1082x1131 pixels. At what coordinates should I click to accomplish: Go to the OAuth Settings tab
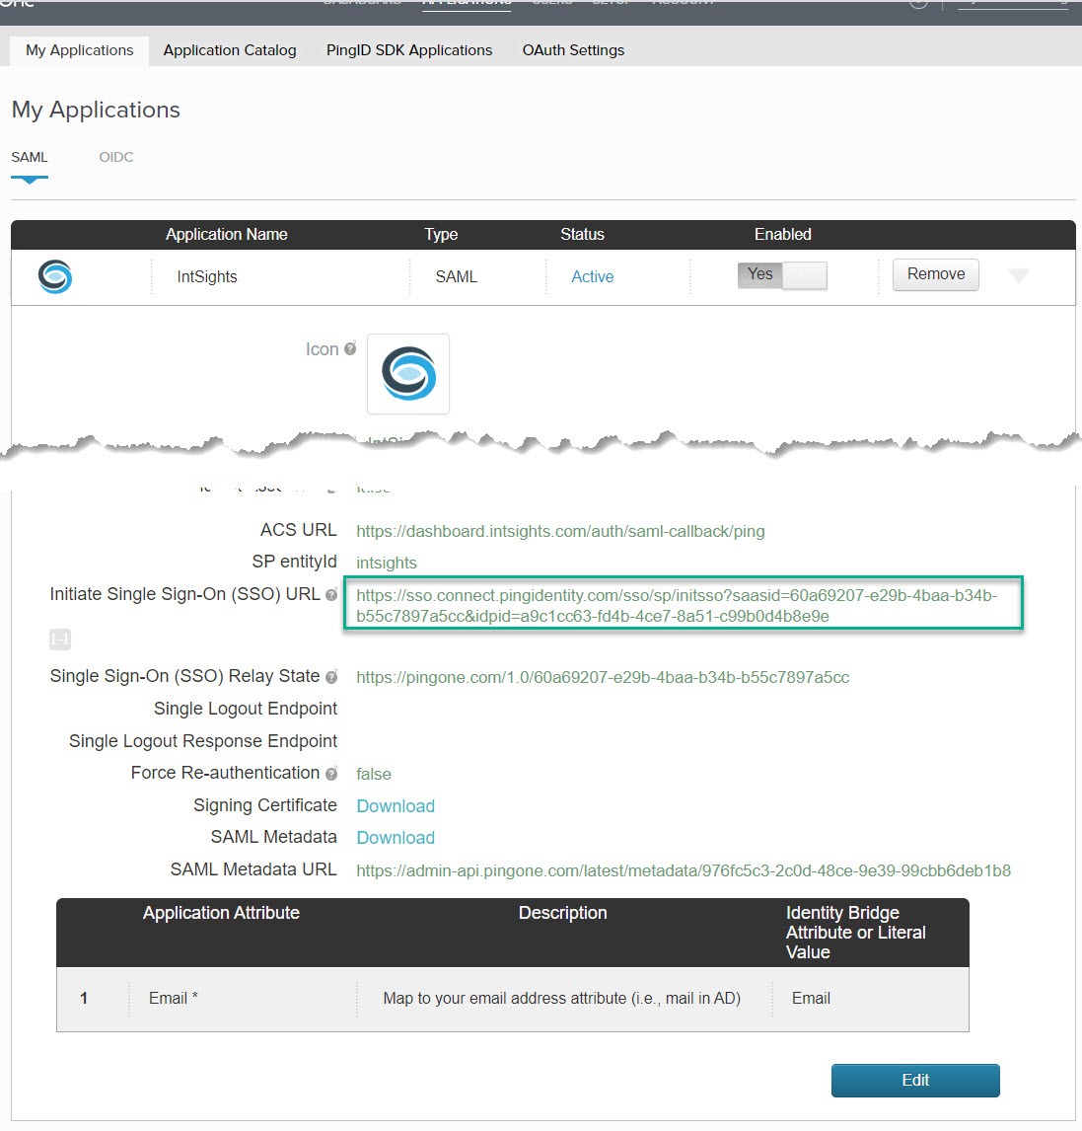[x=573, y=50]
